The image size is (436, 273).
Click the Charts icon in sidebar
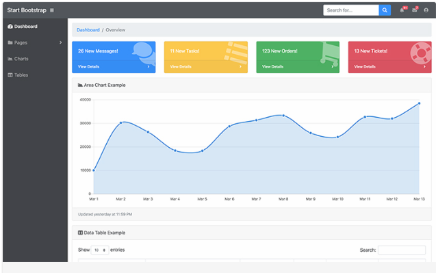[x=10, y=59]
